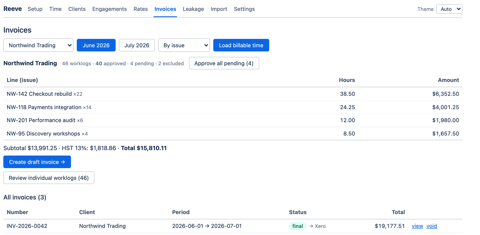Go to the Import tab

pyautogui.click(x=219, y=9)
